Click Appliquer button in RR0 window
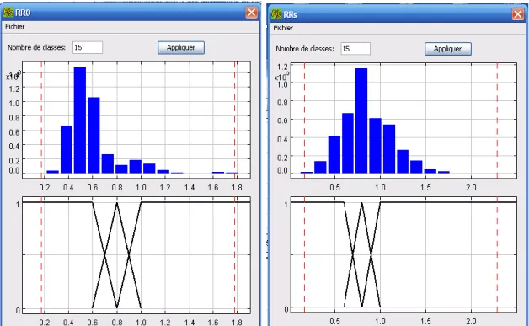Image resolution: width=529 pixels, height=326 pixels. (181, 47)
